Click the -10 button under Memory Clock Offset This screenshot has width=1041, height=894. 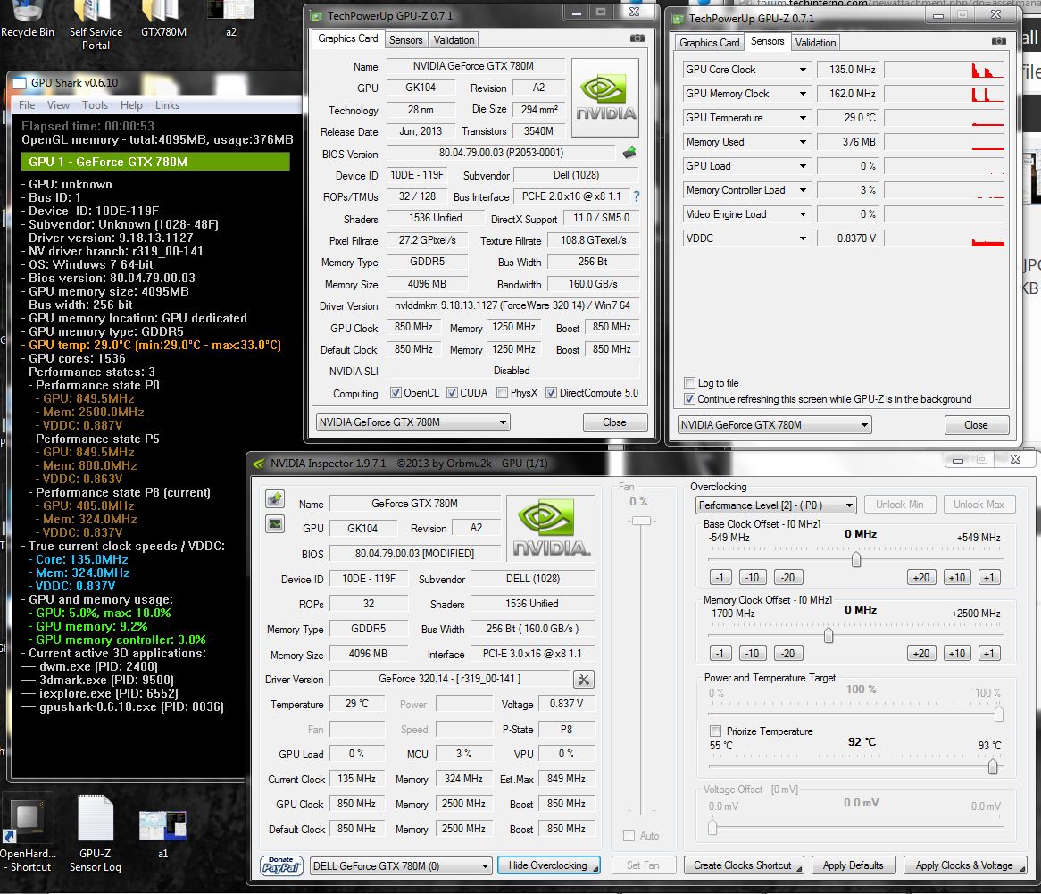[753, 653]
